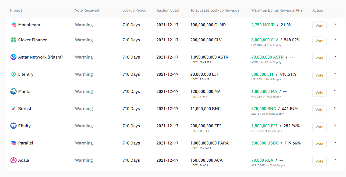Vote for the Bifrost project
Image resolution: width=346 pixels, height=177 pixels.
[x=319, y=110]
